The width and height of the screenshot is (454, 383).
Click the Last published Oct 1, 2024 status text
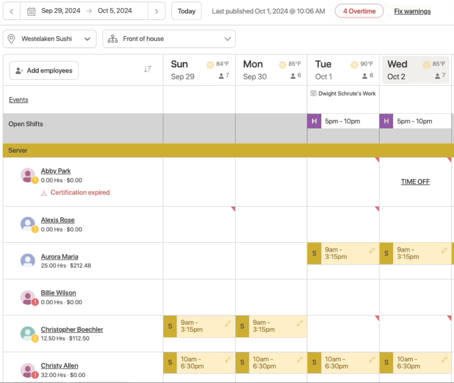[x=268, y=11]
